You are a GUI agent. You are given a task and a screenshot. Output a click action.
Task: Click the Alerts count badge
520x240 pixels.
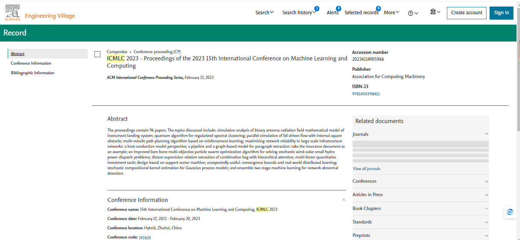[338, 8]
